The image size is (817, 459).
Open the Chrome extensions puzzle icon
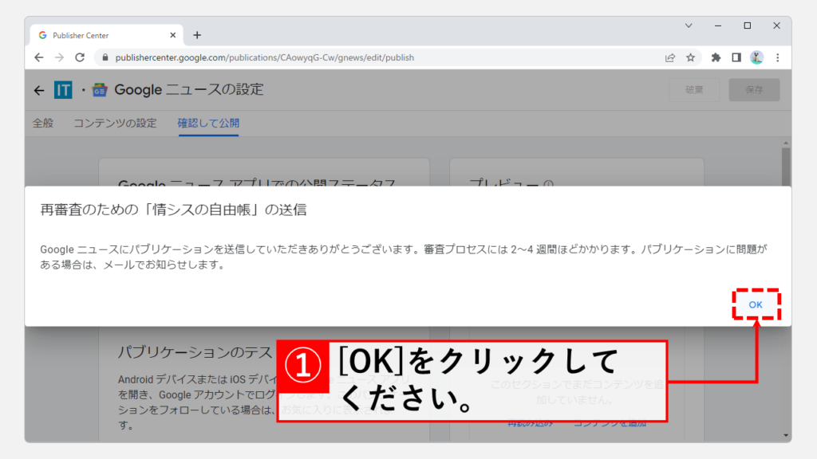pos(716,57)
